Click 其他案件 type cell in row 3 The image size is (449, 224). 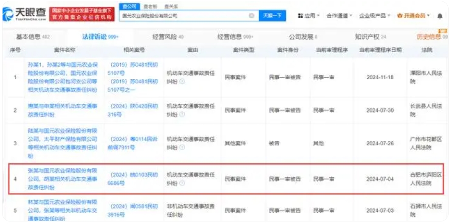point(235,143)
